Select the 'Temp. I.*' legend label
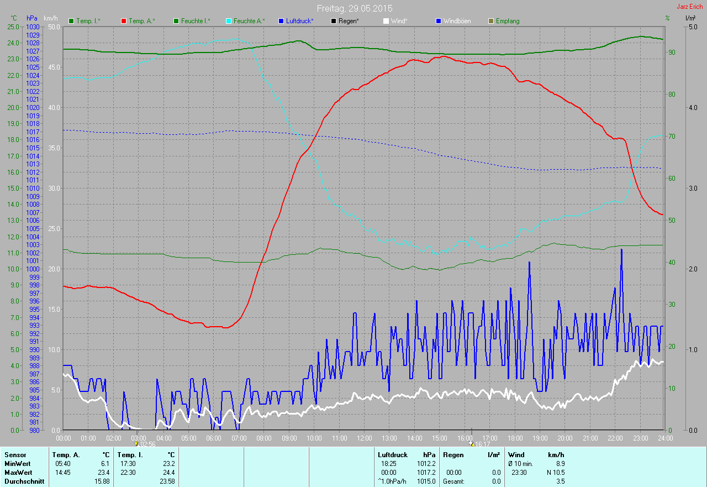 point(88,21)
